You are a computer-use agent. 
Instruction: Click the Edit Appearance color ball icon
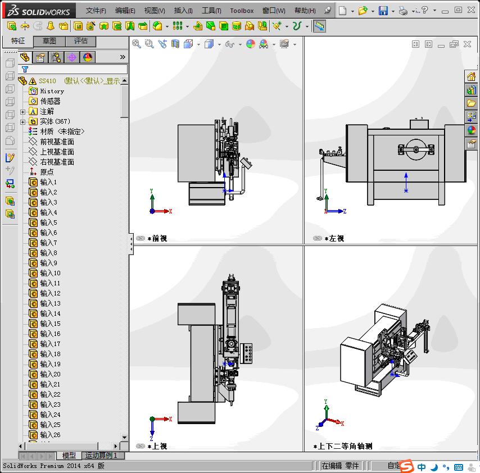[251, 44]
